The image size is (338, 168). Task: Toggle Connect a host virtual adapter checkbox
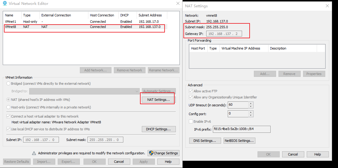click(9, 116)
